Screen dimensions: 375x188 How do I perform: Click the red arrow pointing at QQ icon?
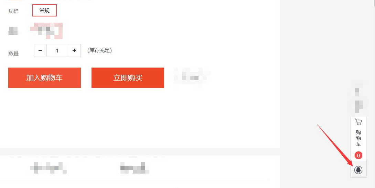[x=335, y=145]
